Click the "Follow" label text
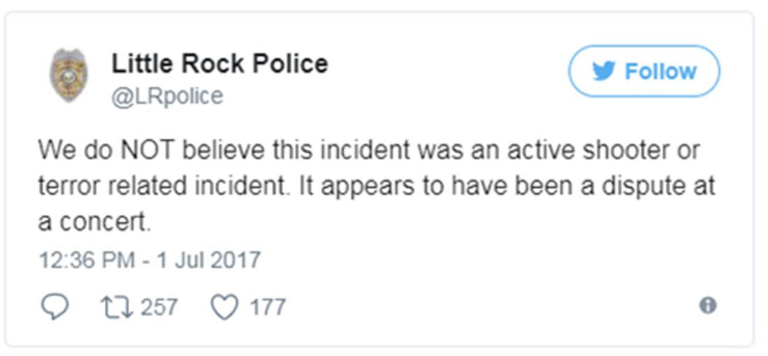This screenshot has height=356, width=768. click(x=660, y=71)
